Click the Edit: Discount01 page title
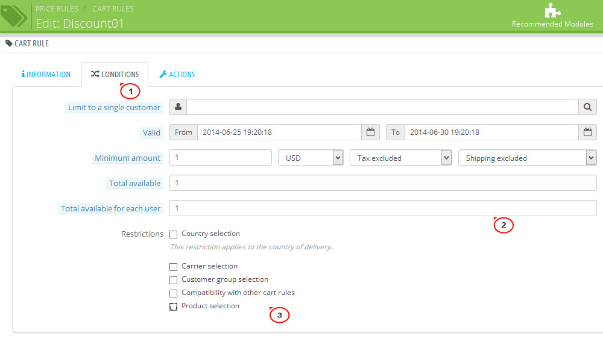 (80, 23)
